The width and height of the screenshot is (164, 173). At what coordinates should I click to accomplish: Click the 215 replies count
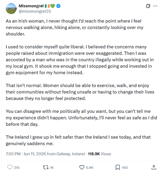[17, 168]
